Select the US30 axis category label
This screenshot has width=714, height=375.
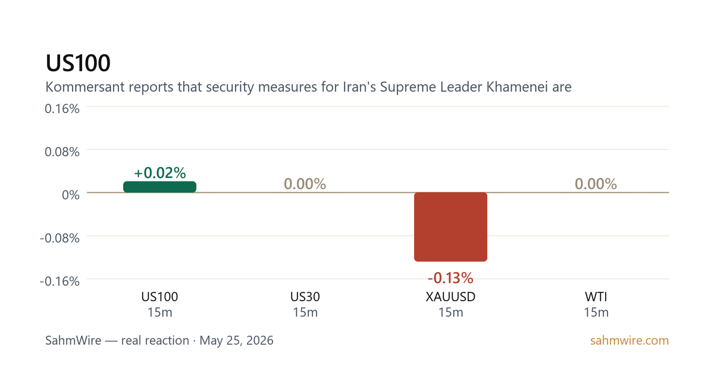click(x=305, y=296)
